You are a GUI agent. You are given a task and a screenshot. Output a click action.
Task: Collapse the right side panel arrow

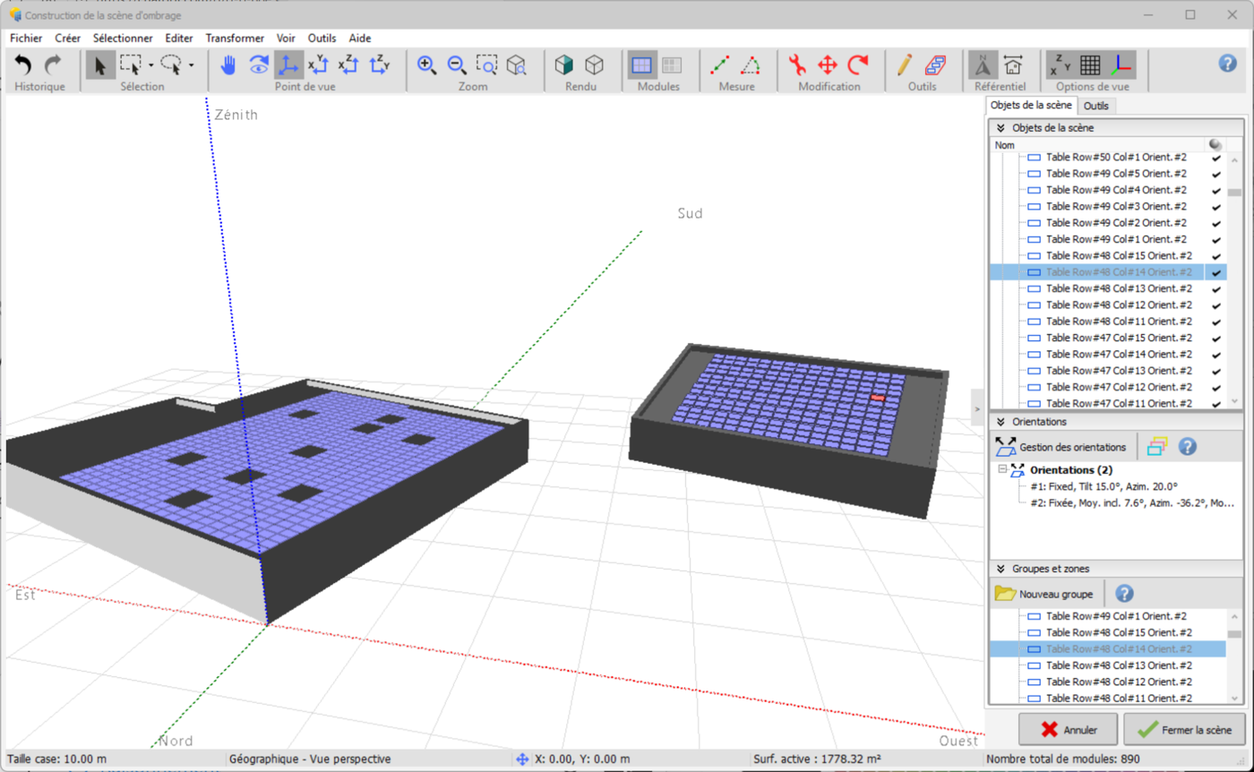pos(976,407)
